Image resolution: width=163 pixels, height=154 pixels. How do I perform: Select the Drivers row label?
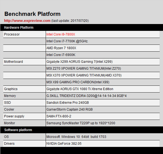pos(9,144)
